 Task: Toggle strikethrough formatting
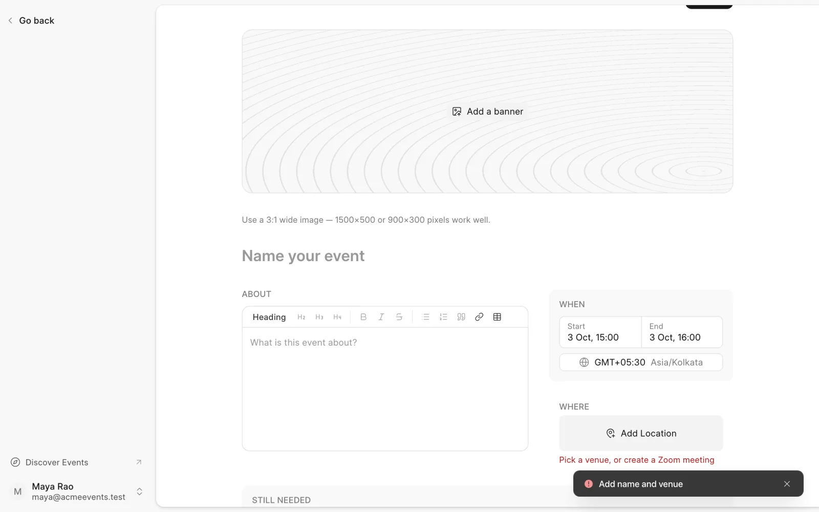(399, 317)
